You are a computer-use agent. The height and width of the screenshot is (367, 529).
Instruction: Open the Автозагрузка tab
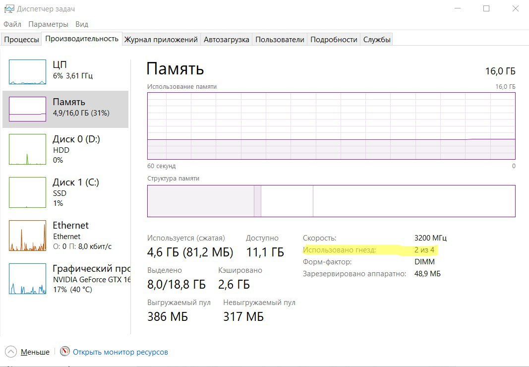point(226,40)
